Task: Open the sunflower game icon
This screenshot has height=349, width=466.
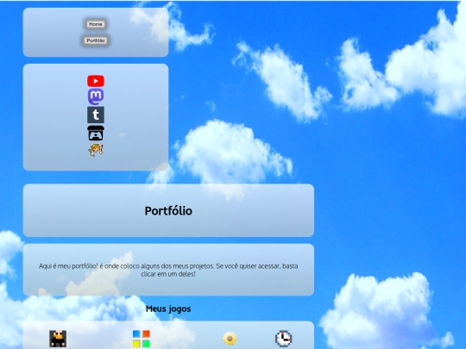Action: tap(230, 339)
